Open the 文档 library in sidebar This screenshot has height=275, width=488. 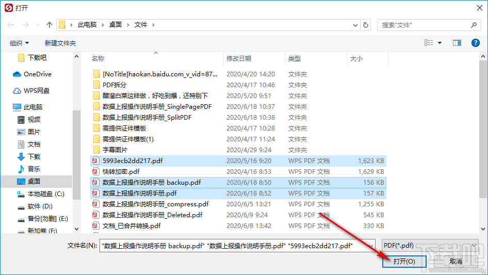point(29,144)
